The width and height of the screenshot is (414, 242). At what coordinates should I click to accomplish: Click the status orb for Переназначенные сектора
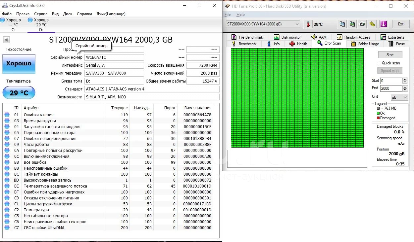[x=7, y=133]
